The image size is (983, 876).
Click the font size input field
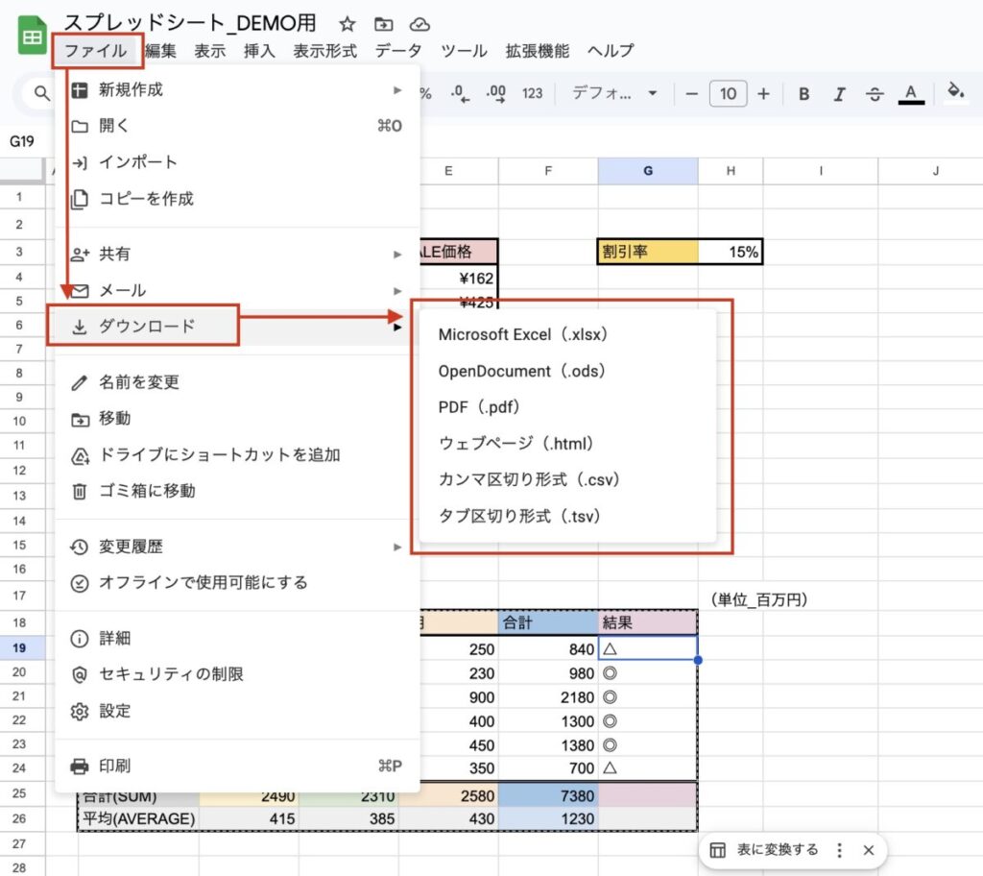pos(728,93)
